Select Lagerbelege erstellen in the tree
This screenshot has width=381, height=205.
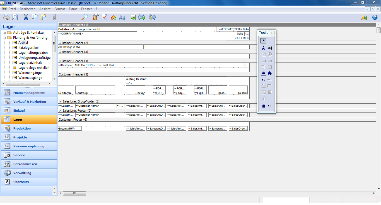tap(34, 68)
